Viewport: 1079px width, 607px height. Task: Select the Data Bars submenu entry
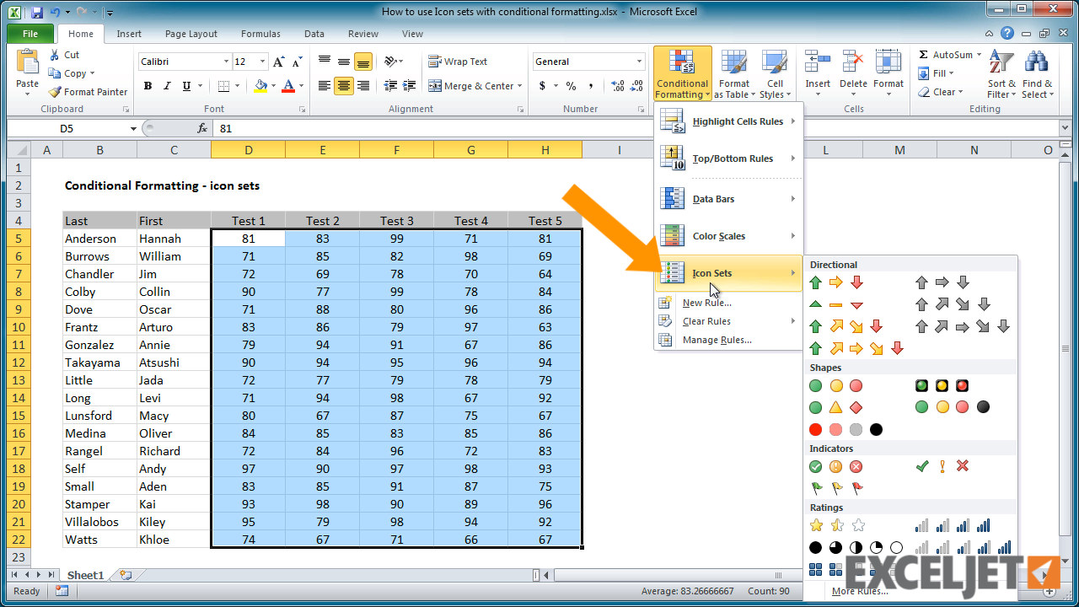[727, 199]
